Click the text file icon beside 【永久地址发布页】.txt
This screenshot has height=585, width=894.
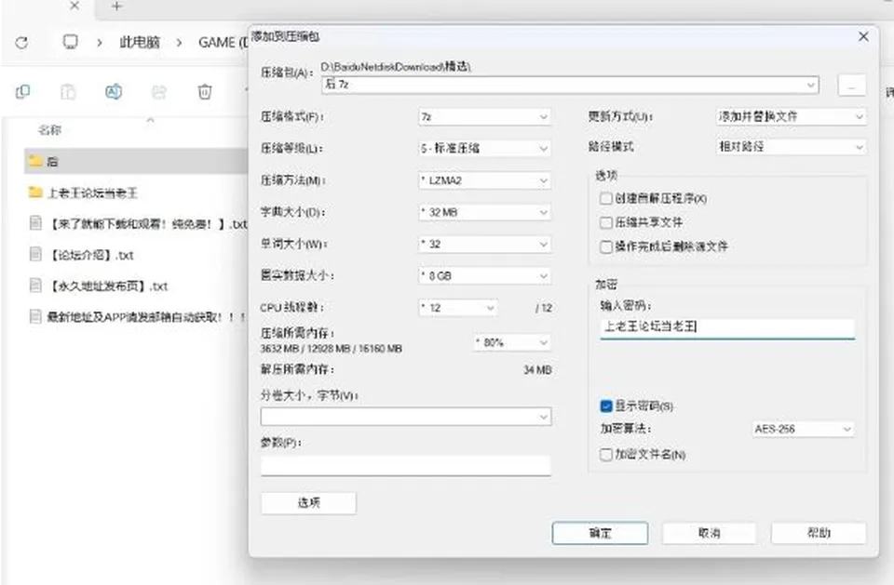coord(35,286)
